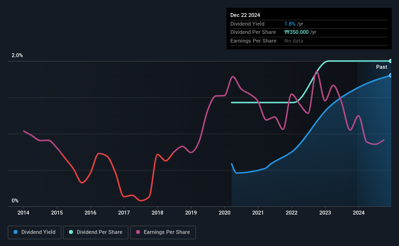The width and height of the screenshot is (399, 246).
Task: Click the blue Dividend Yield legend dot
Action: click(x=16, y=232)
